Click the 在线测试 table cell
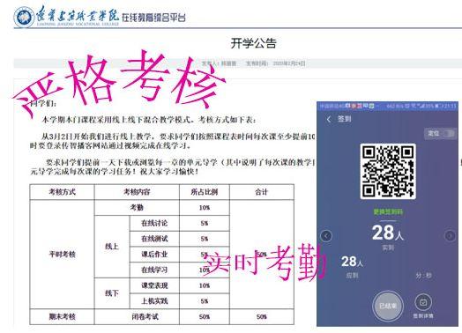The height and width of the screenshot is (333, 462). [x=154, y=239]
